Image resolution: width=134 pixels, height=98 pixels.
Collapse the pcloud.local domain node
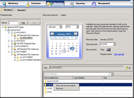click(x=6, y=30)
